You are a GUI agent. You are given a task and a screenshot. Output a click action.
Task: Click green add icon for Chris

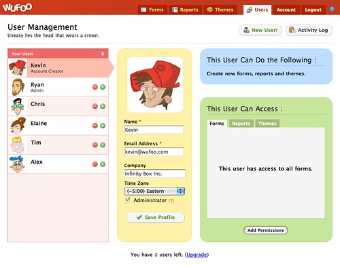pos(103,106)
